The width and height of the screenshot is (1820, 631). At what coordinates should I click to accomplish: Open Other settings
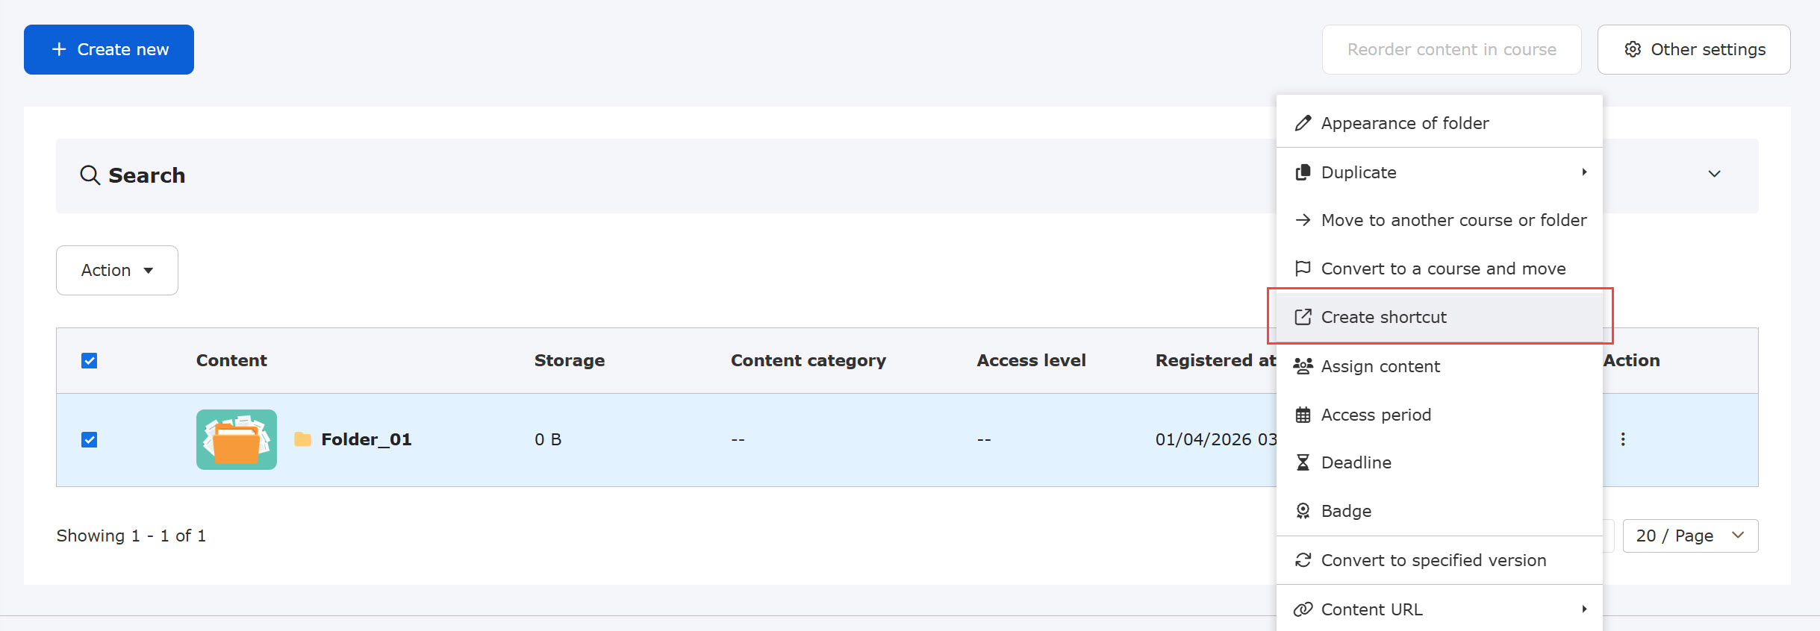(x=1694, y=49)
